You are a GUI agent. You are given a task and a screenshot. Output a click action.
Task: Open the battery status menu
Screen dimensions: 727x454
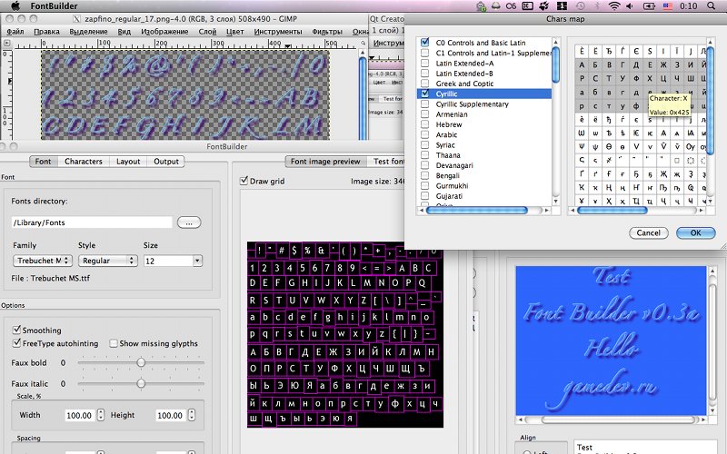(649, 6)
